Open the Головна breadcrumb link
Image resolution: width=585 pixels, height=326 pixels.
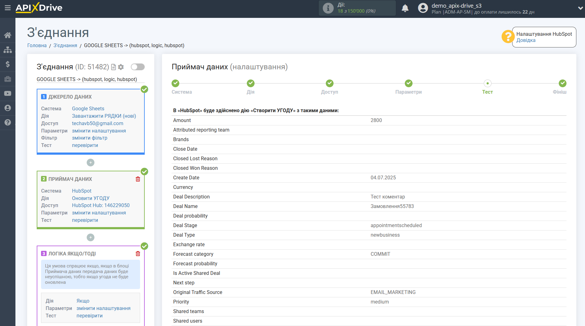[37, 45]
